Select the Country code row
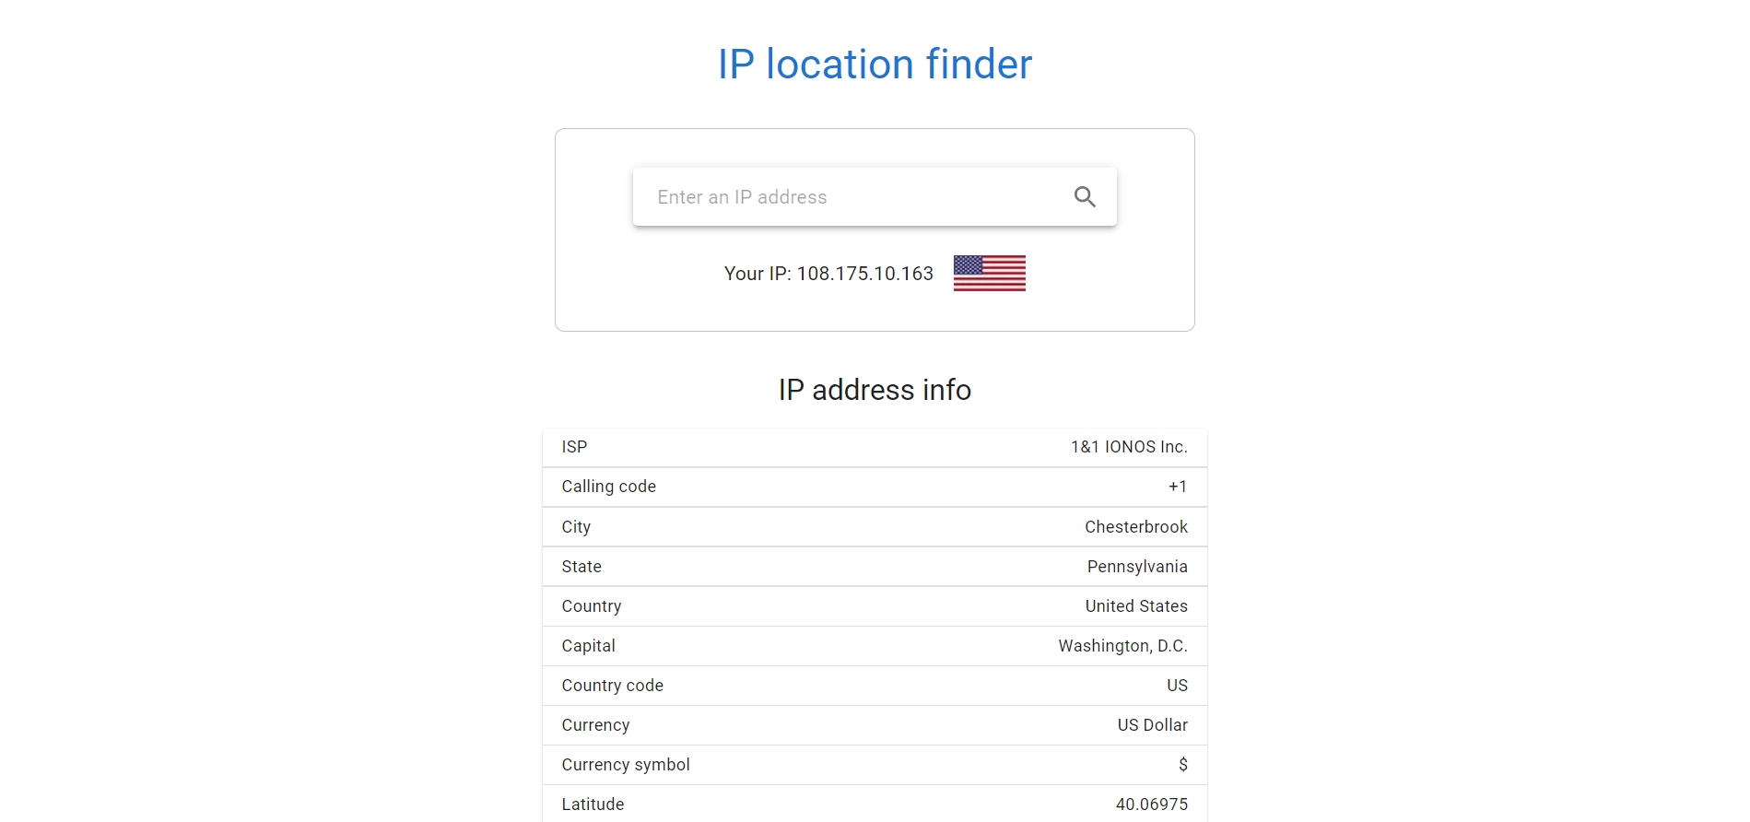Screen dimensions: 1750x822 point(875,686)
